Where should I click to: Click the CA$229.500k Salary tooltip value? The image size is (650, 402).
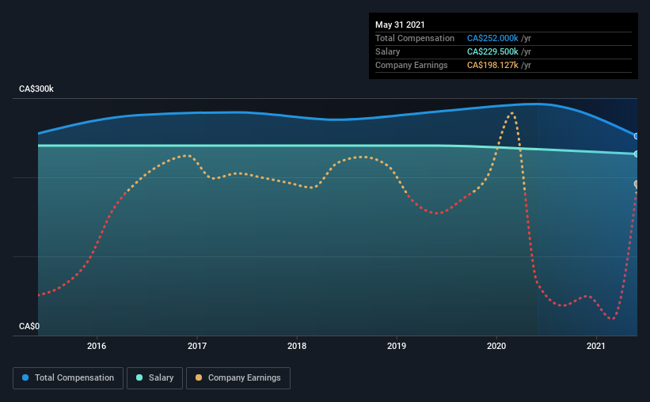coord(492,51)
